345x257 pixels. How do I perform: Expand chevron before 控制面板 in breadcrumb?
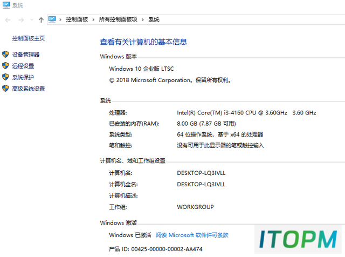[60, 20]
